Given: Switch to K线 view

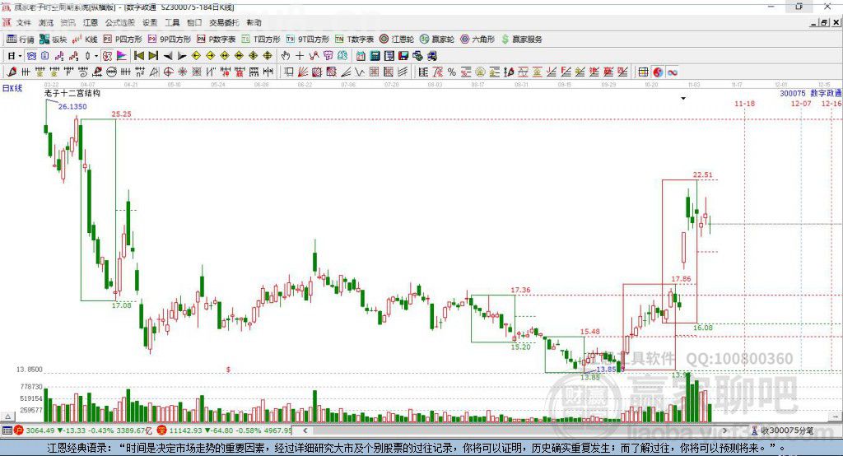Looking at the screenshot, I should [85, 40].
